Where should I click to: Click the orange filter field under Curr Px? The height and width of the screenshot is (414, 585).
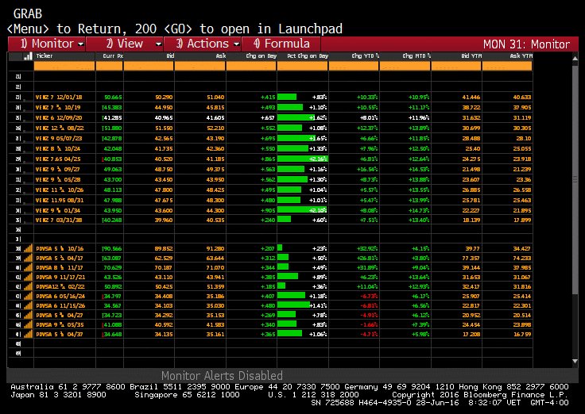[110, 66]
